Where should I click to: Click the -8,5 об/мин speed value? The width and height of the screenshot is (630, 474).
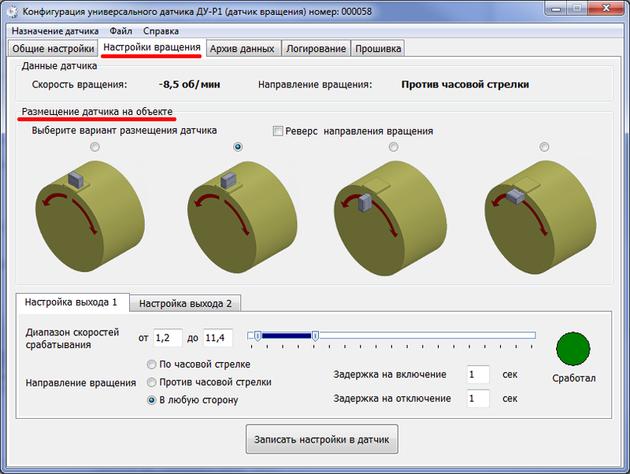pyautogui.click(x=190, y=84)
